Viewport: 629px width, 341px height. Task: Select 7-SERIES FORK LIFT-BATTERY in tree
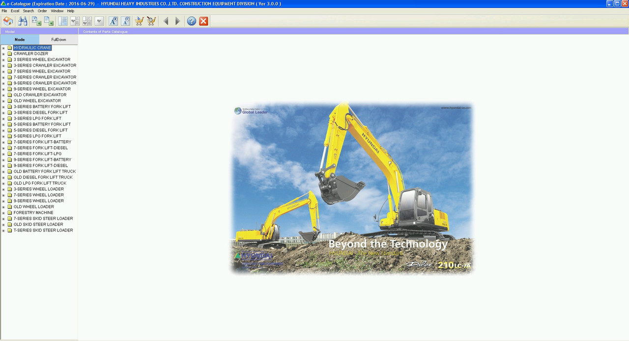(42, 142)
